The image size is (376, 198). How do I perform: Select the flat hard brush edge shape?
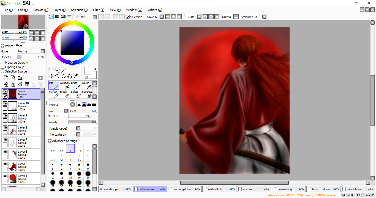94,105
